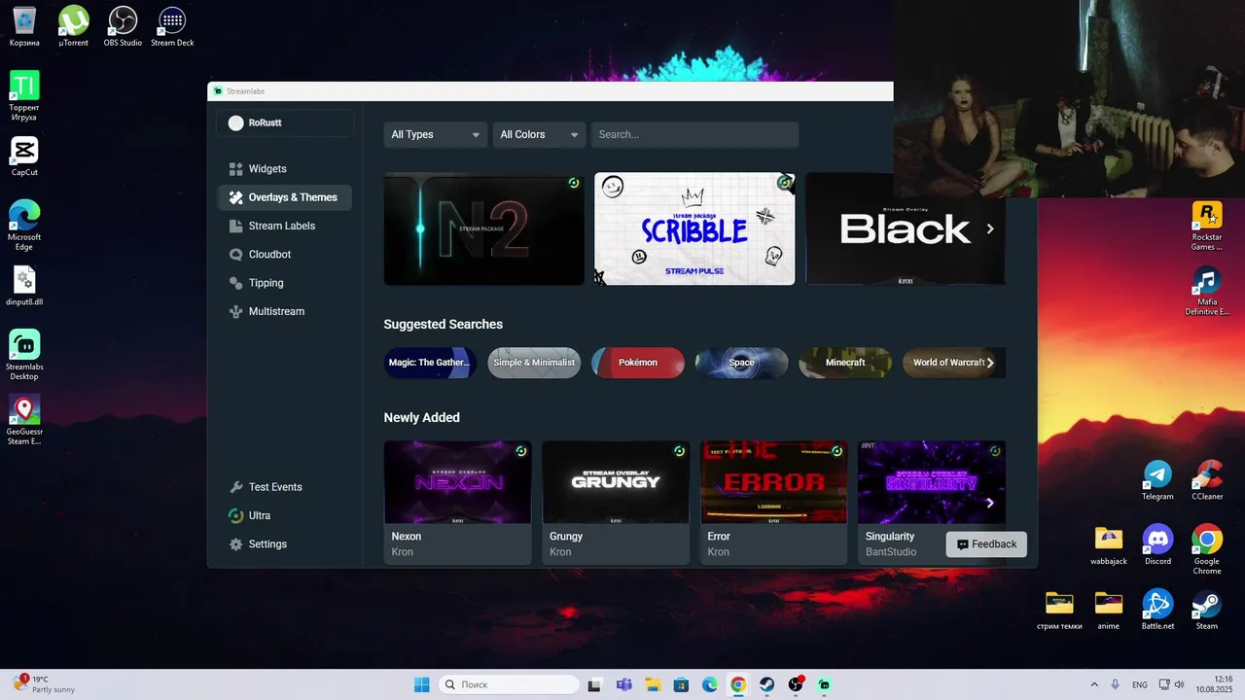Image resolution: width=1245 pixels, height=700 pixels.
Task: Open the Торрент Игруха desktop icon
Action: tap(24, 95)
